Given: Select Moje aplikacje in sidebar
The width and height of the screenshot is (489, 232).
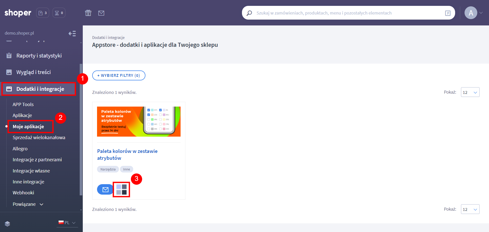Looking at the screenshot, I should 28,127.
